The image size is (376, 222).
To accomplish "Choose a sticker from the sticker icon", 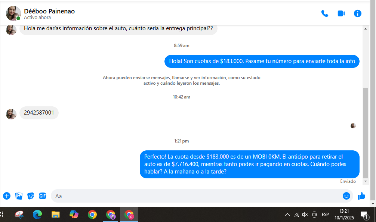I will (31, 196).
